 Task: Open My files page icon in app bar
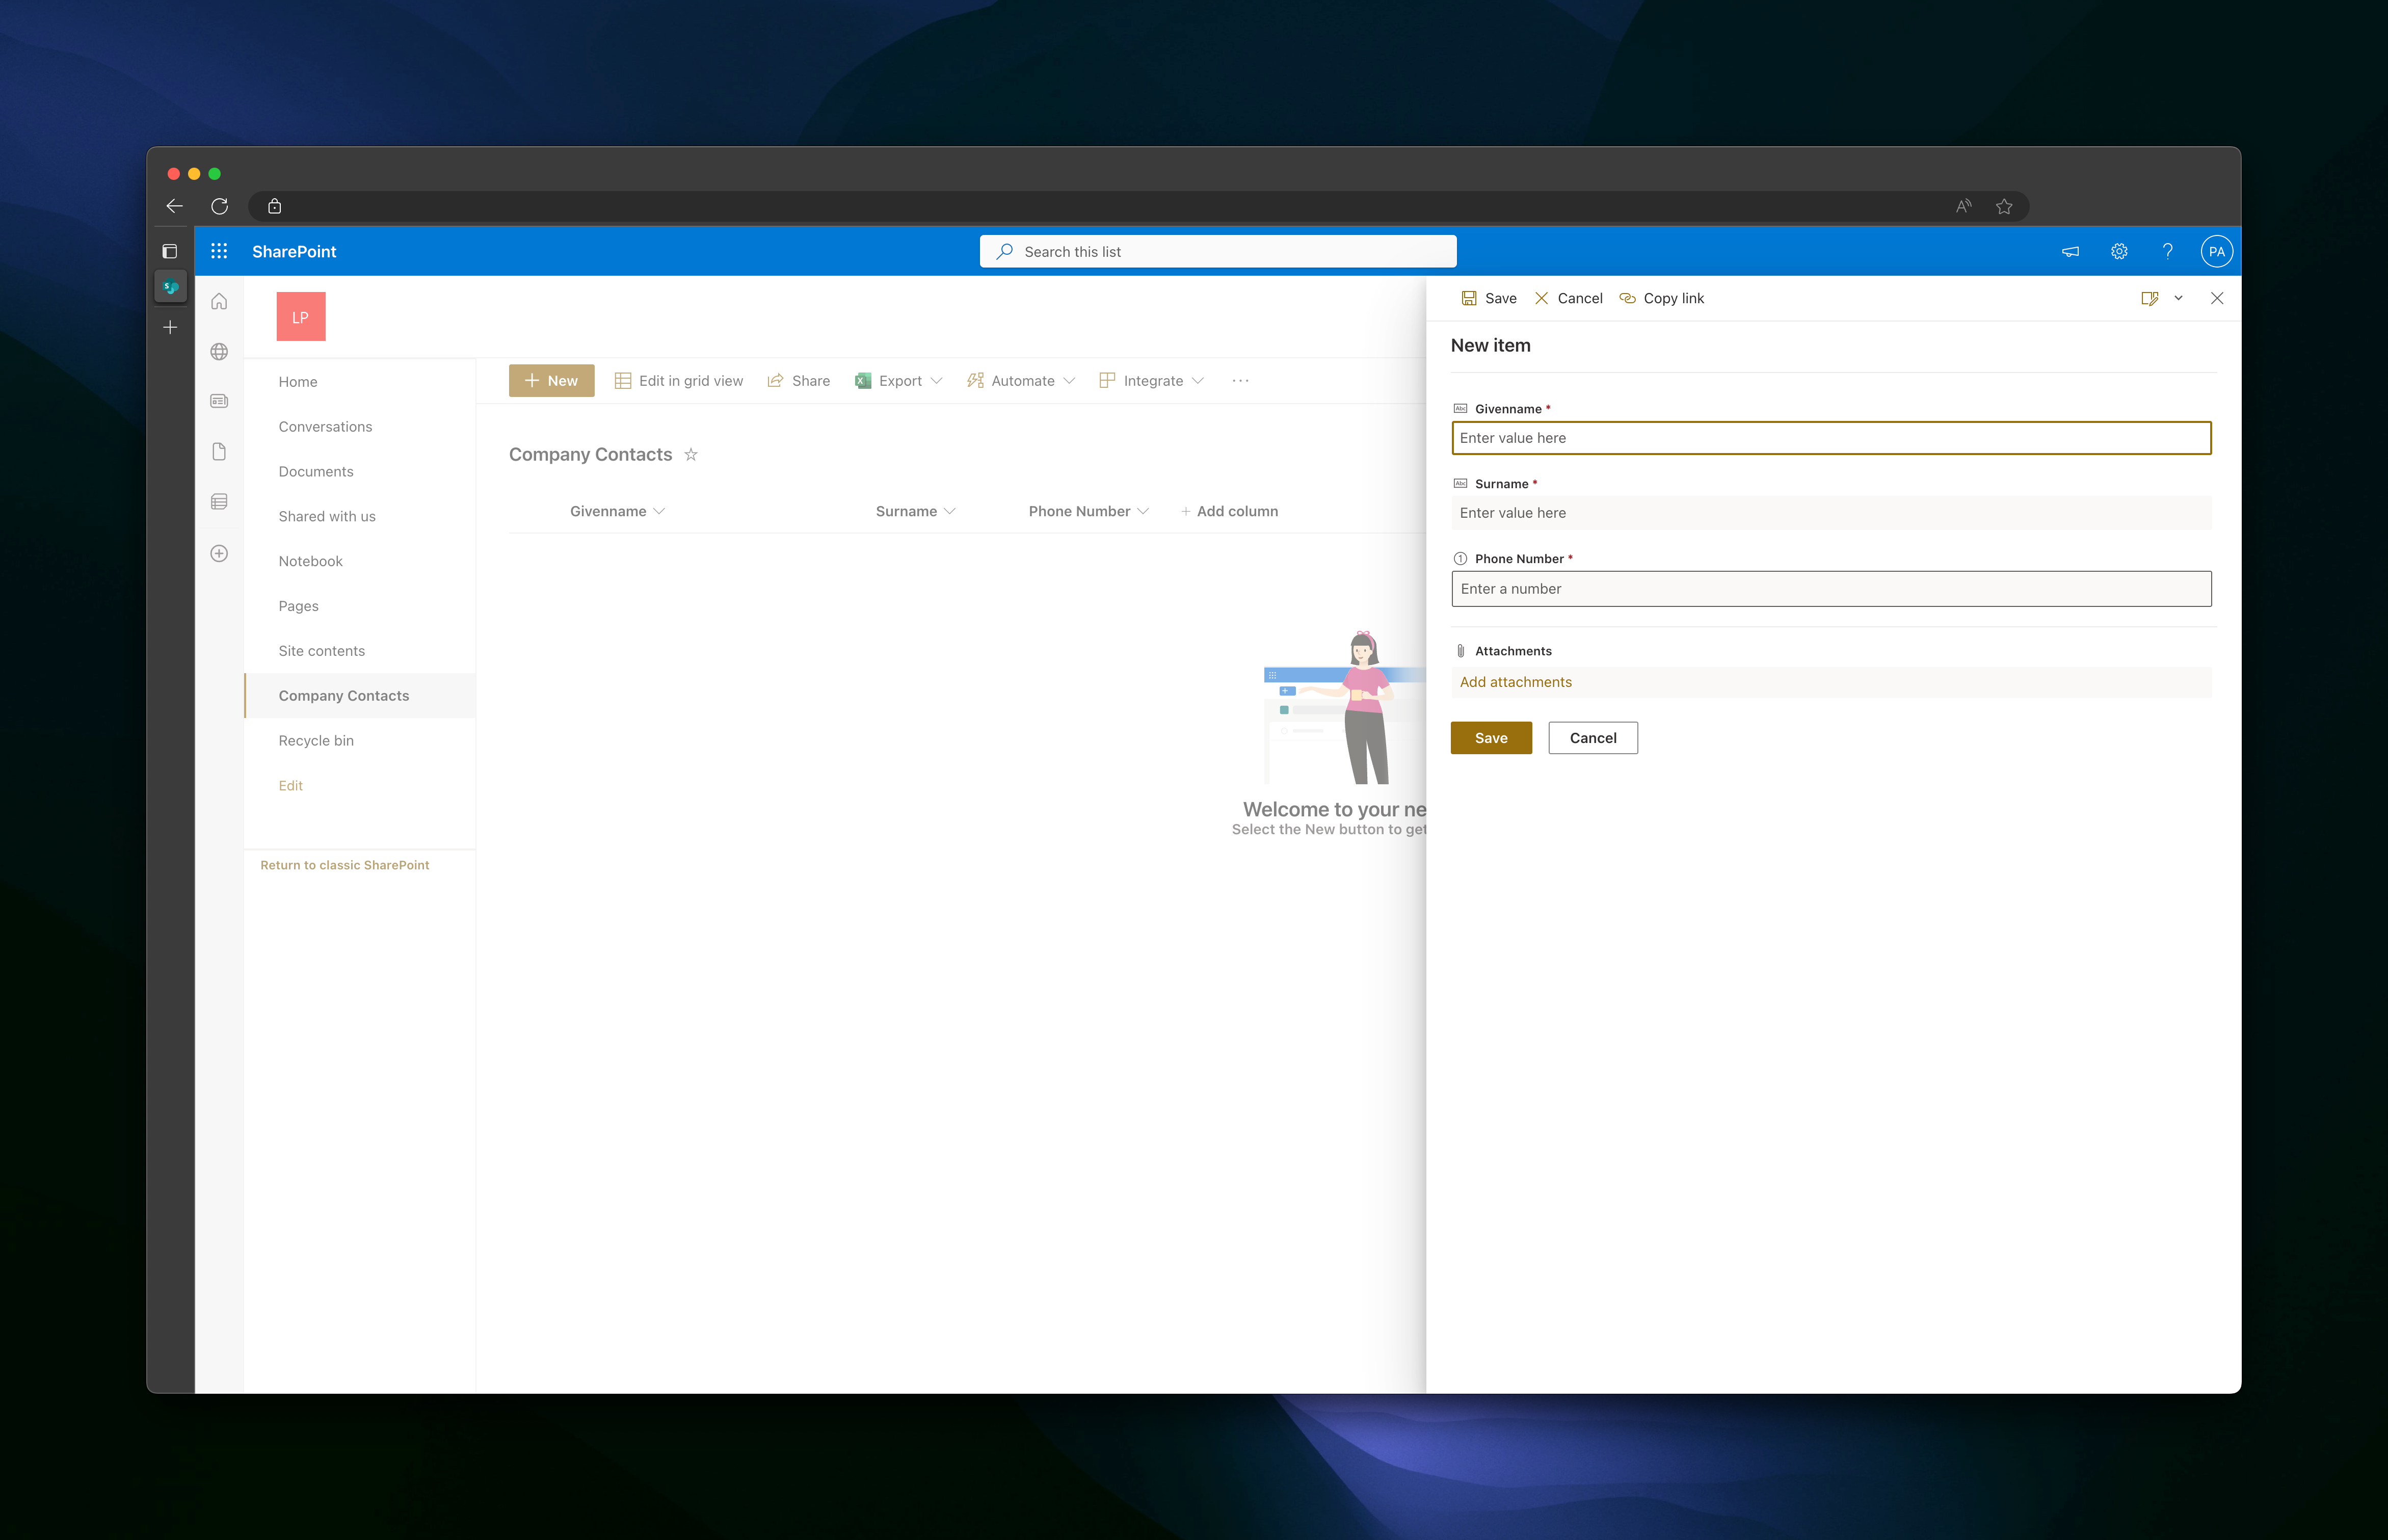219,451
